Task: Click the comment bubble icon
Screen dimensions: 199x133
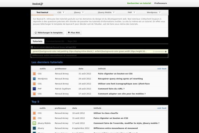Action: tap(166, 52)
